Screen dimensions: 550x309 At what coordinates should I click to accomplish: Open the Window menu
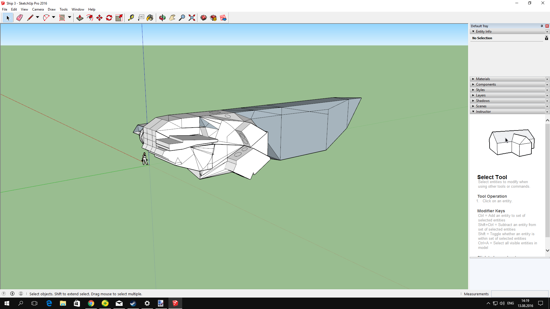click(78, 9)
